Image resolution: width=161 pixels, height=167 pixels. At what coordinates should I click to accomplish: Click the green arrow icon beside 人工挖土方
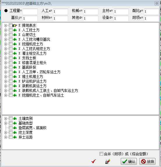(15, 30)
